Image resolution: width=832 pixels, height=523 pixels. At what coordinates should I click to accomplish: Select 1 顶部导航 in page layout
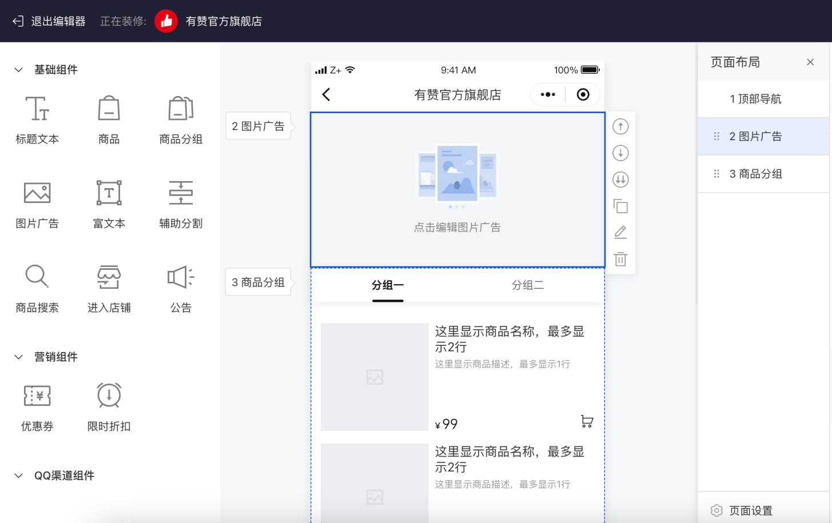[763, 99]
